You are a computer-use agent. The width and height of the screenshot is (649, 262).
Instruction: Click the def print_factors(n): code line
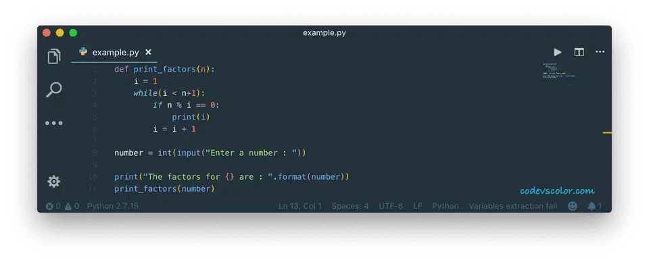(x=165, y=70)
